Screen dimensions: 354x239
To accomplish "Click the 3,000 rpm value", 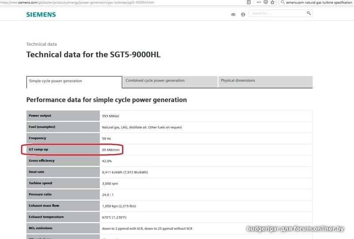I will click(110, 183).
